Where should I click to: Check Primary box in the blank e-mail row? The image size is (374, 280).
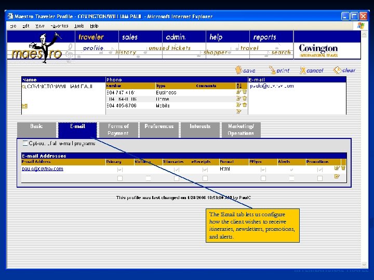coord(120,178)
